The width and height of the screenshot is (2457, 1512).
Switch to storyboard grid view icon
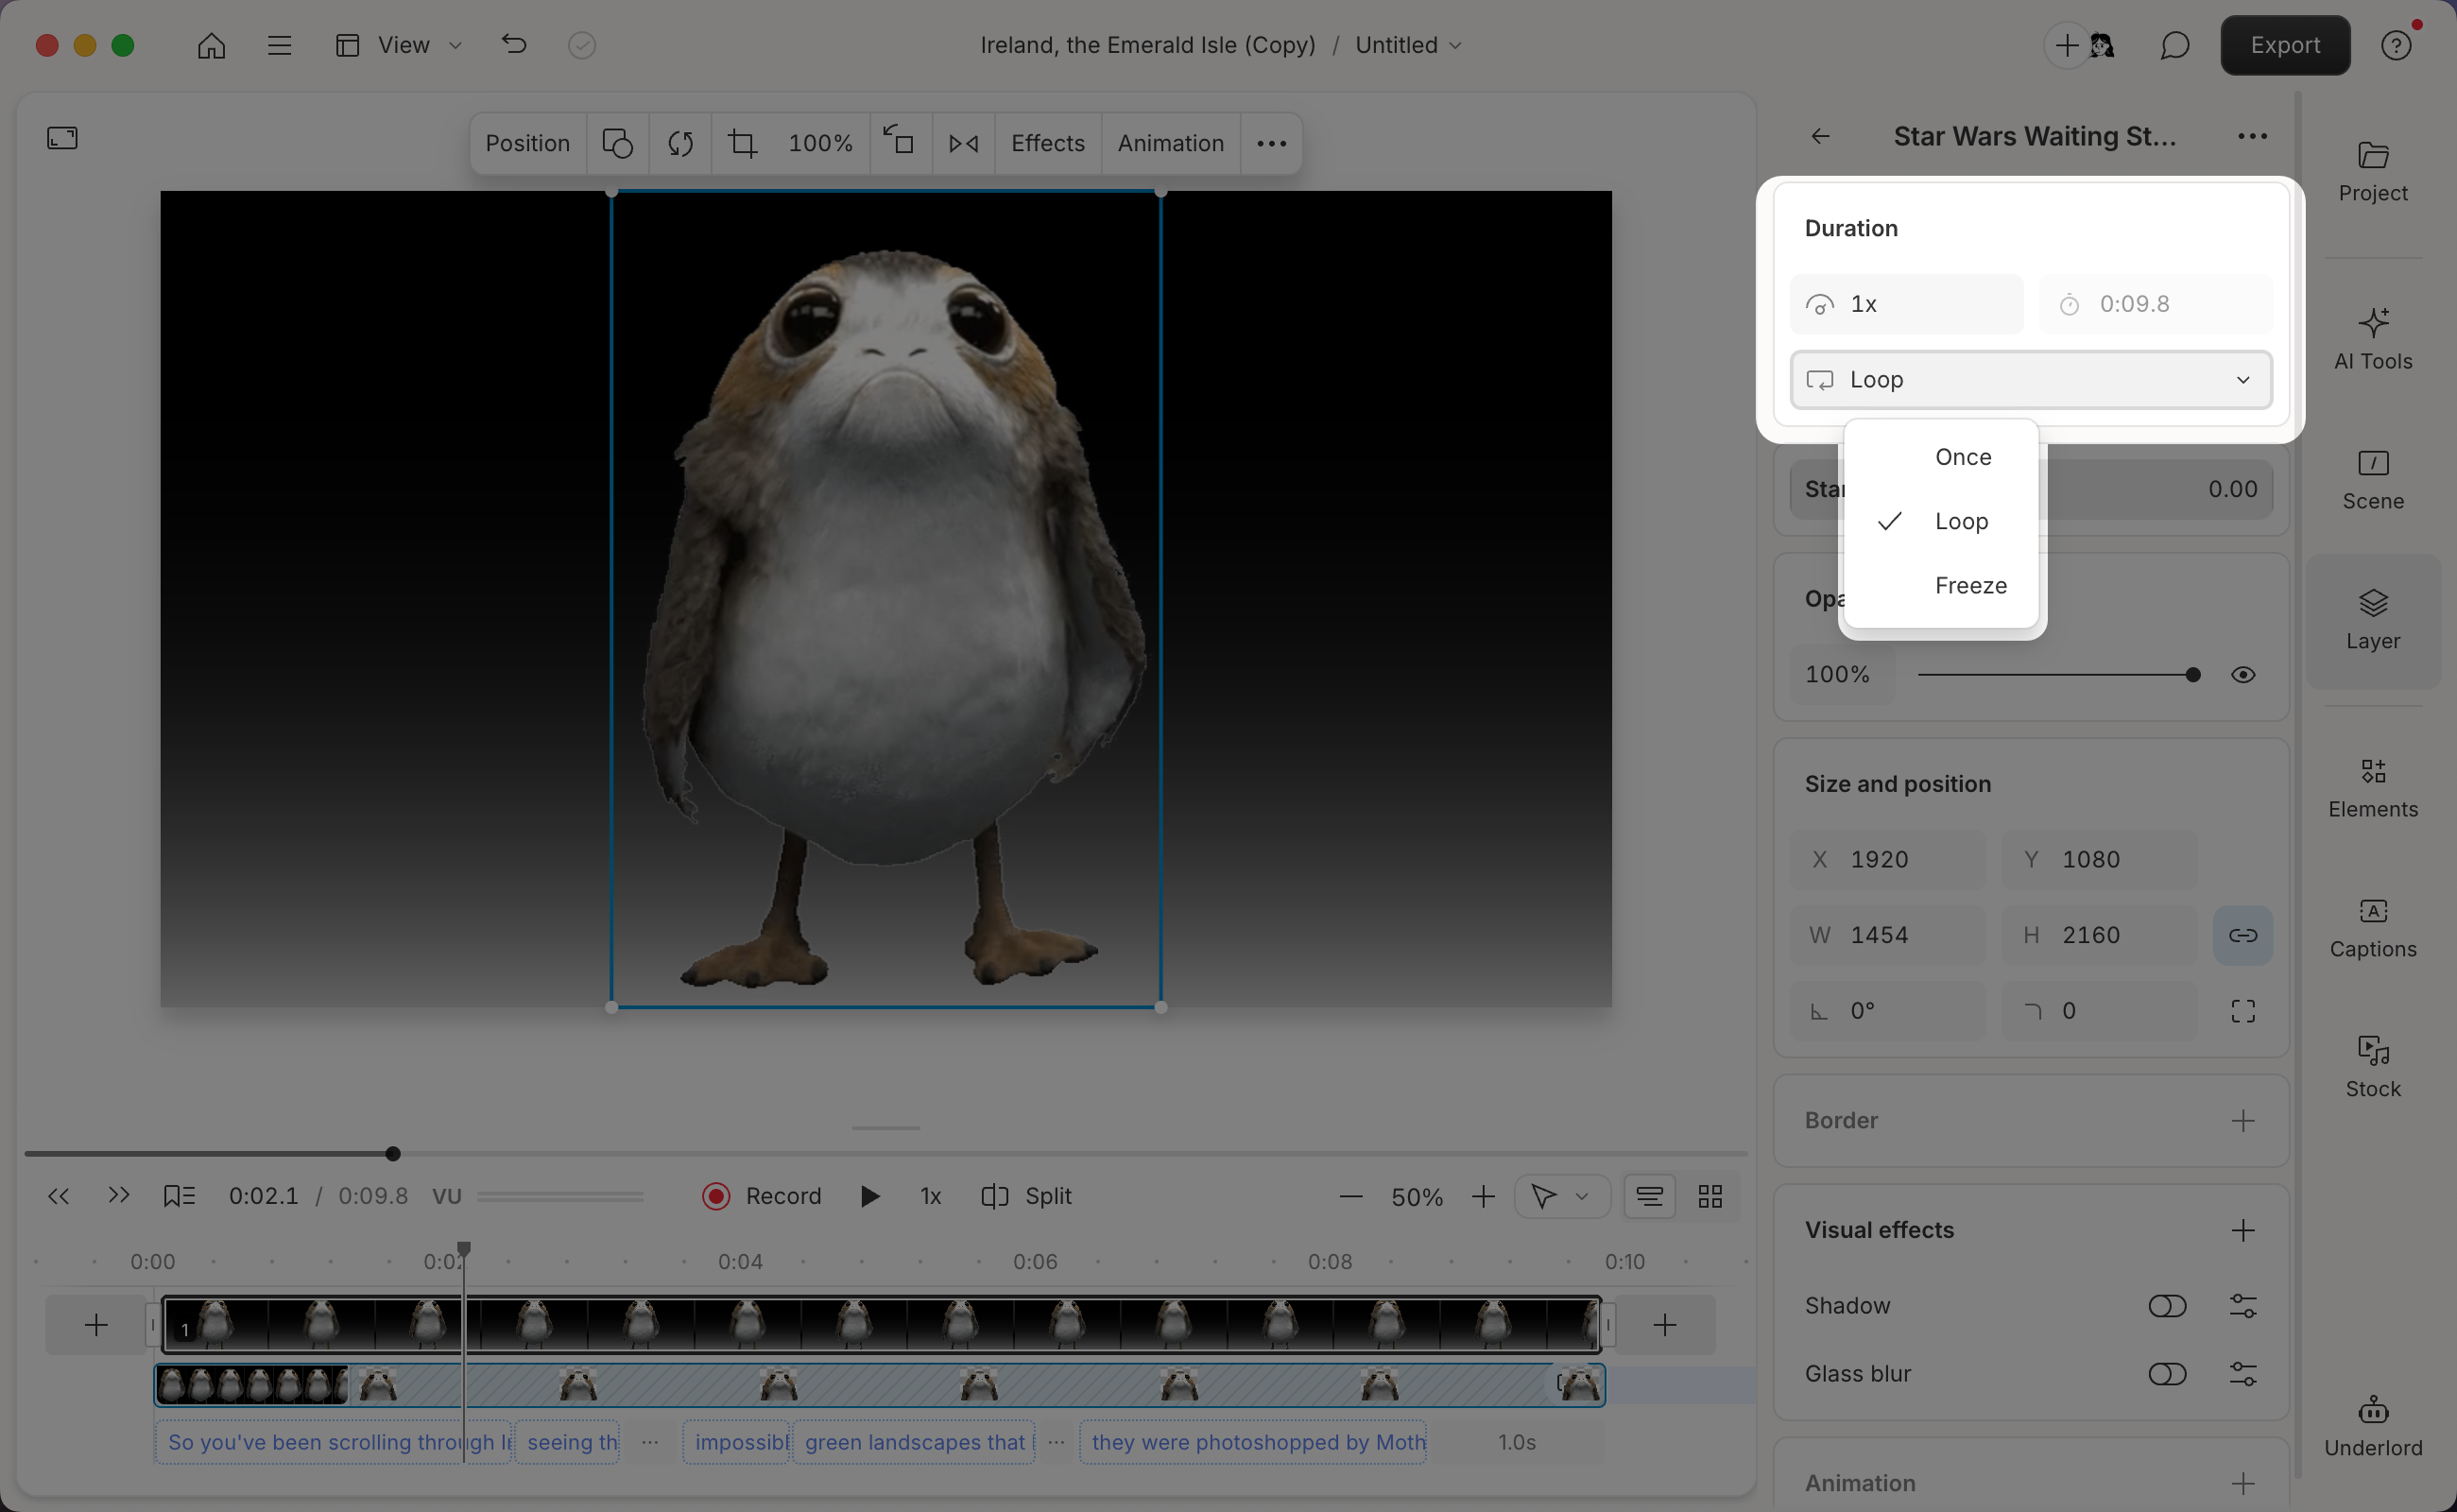tap(1710, 1196)
